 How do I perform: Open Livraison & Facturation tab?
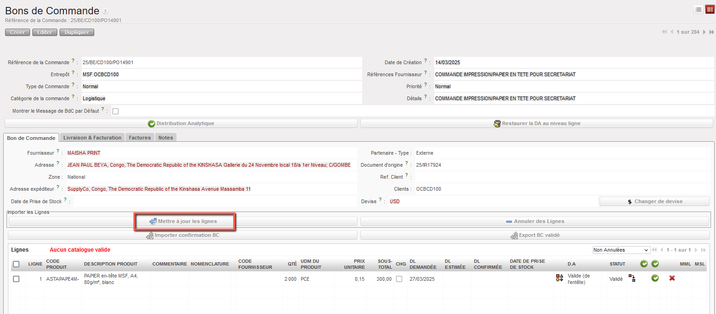(92, 138)
